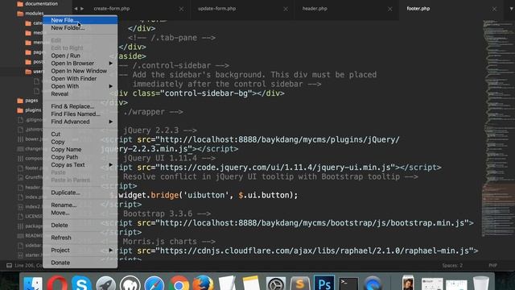Click the plugins folder icon in sidebar

click(x=20, y=110)
